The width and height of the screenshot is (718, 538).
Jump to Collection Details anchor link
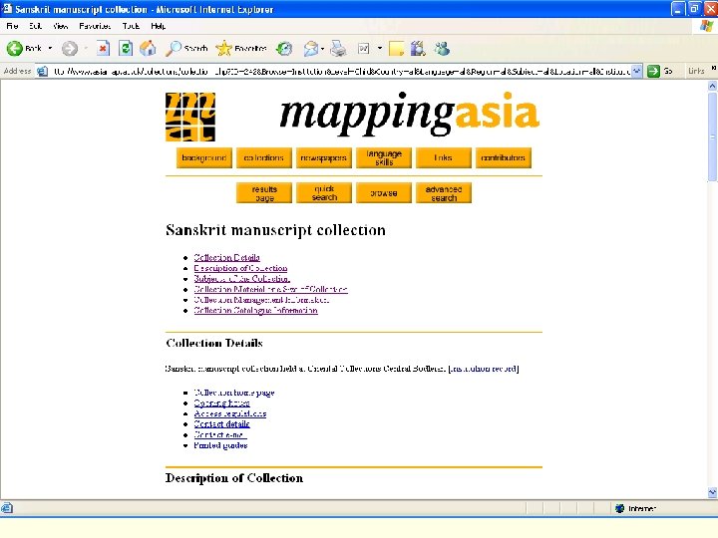(226, 258)
